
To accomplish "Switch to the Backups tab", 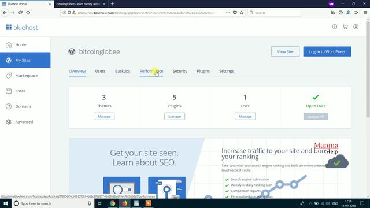I will point(123,71).
